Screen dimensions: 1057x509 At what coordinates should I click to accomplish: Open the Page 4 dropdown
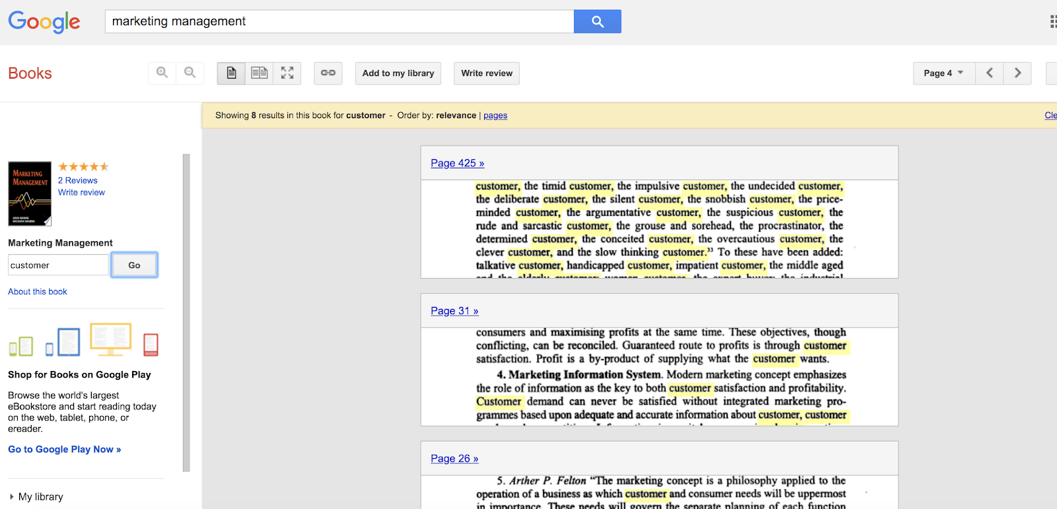click(x=943, y=73)
